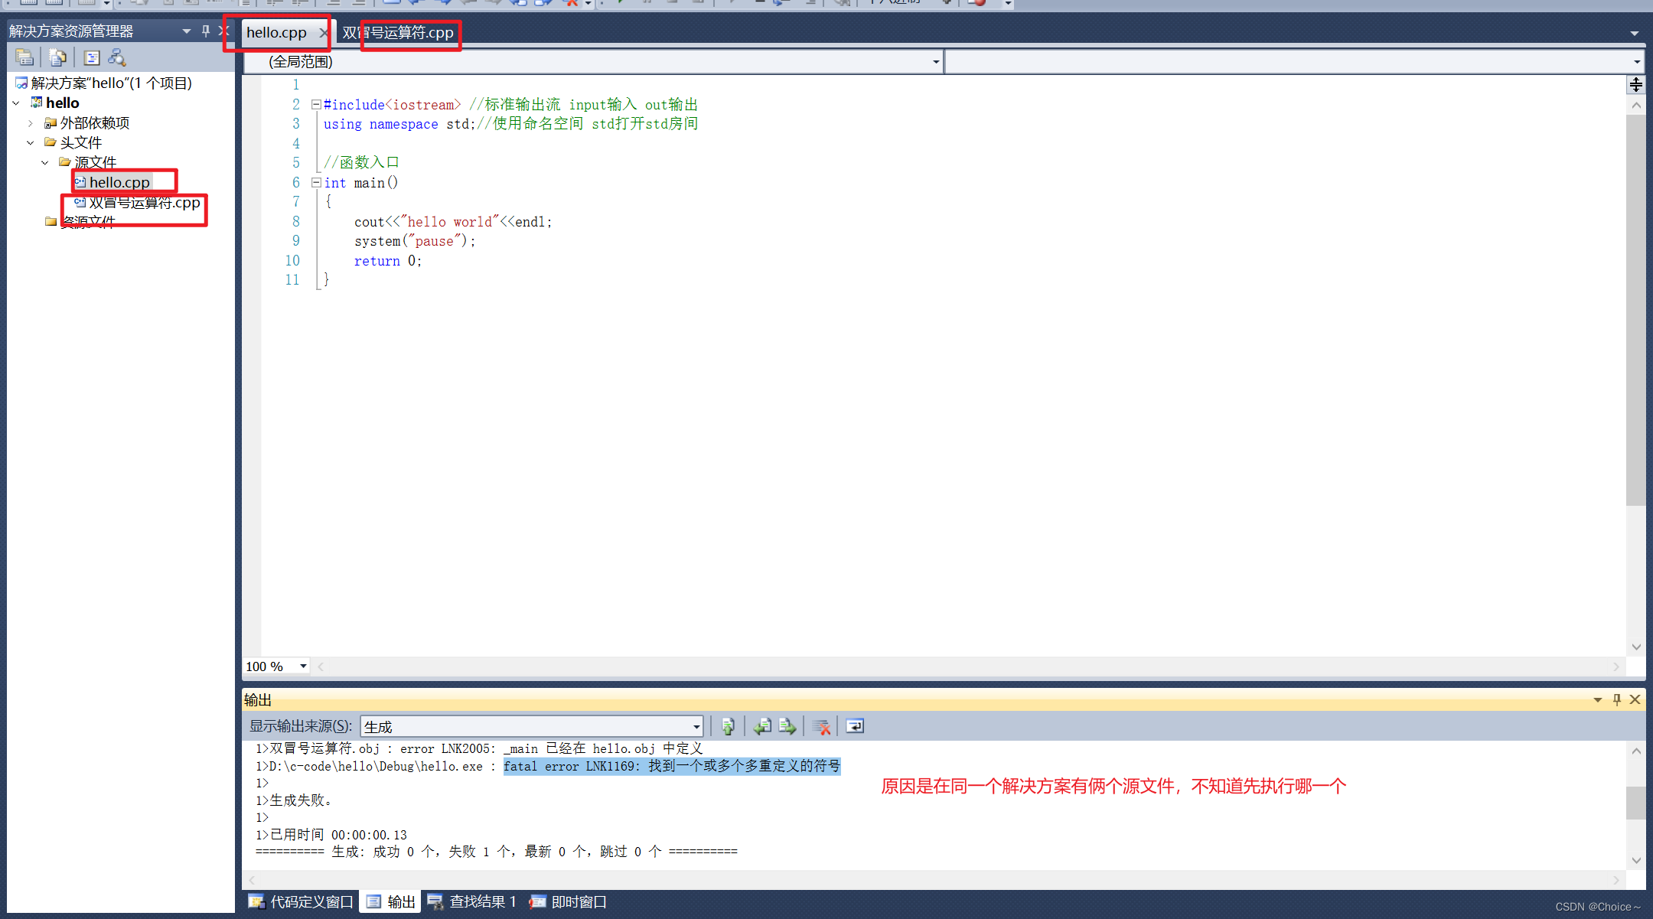This screenshot has height=919, width=1653.
Task: Open the 100 % zoom level dropdown
Action: (303, 666)
